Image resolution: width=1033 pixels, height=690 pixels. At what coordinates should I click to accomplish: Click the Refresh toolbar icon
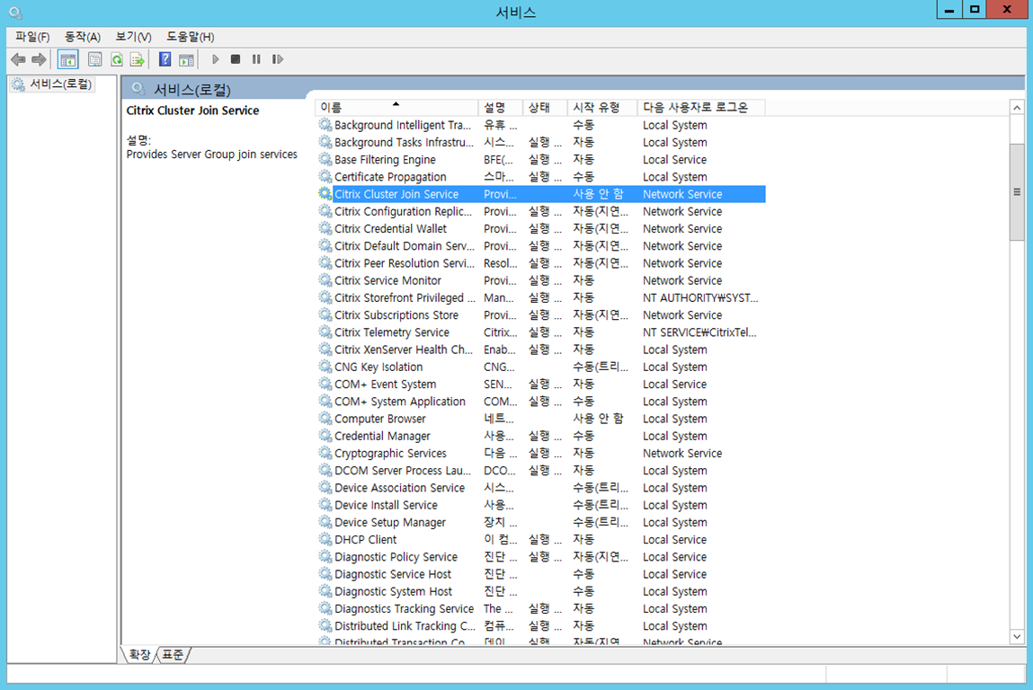117,60
